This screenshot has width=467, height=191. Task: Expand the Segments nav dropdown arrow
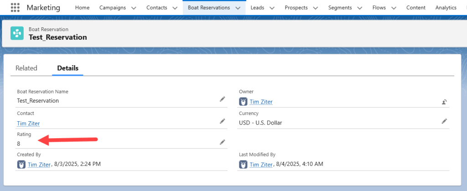click(359, 8)
